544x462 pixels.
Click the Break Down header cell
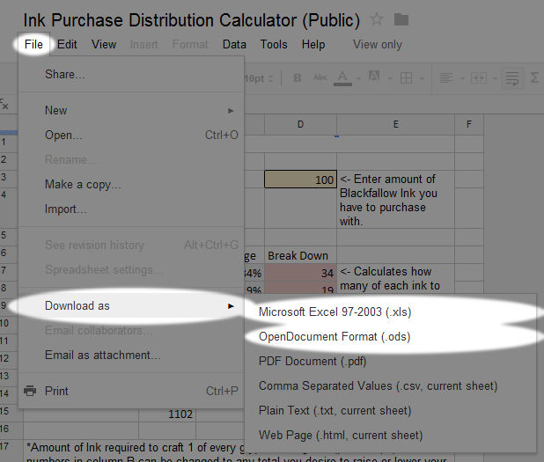point(300,255)
